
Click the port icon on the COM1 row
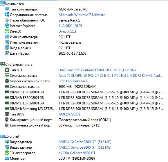tap(7, 120)
